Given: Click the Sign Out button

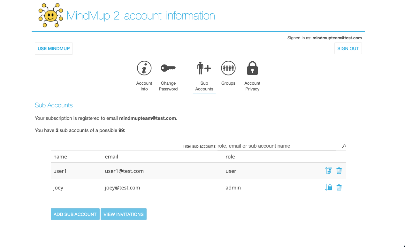Looking at the screenshot, I should point(348,49).
